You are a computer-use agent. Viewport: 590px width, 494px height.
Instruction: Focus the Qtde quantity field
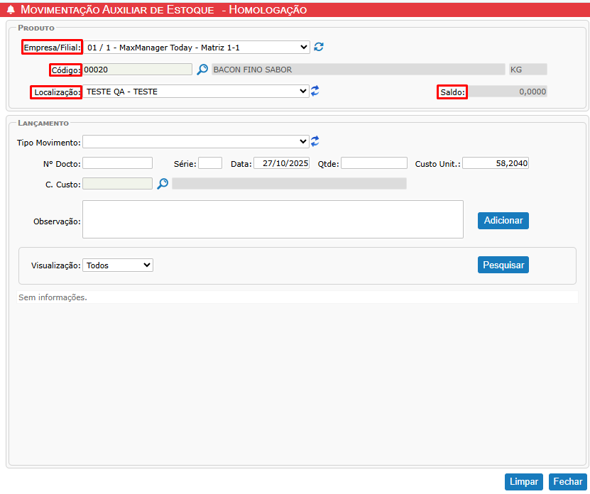click(374, 163)
